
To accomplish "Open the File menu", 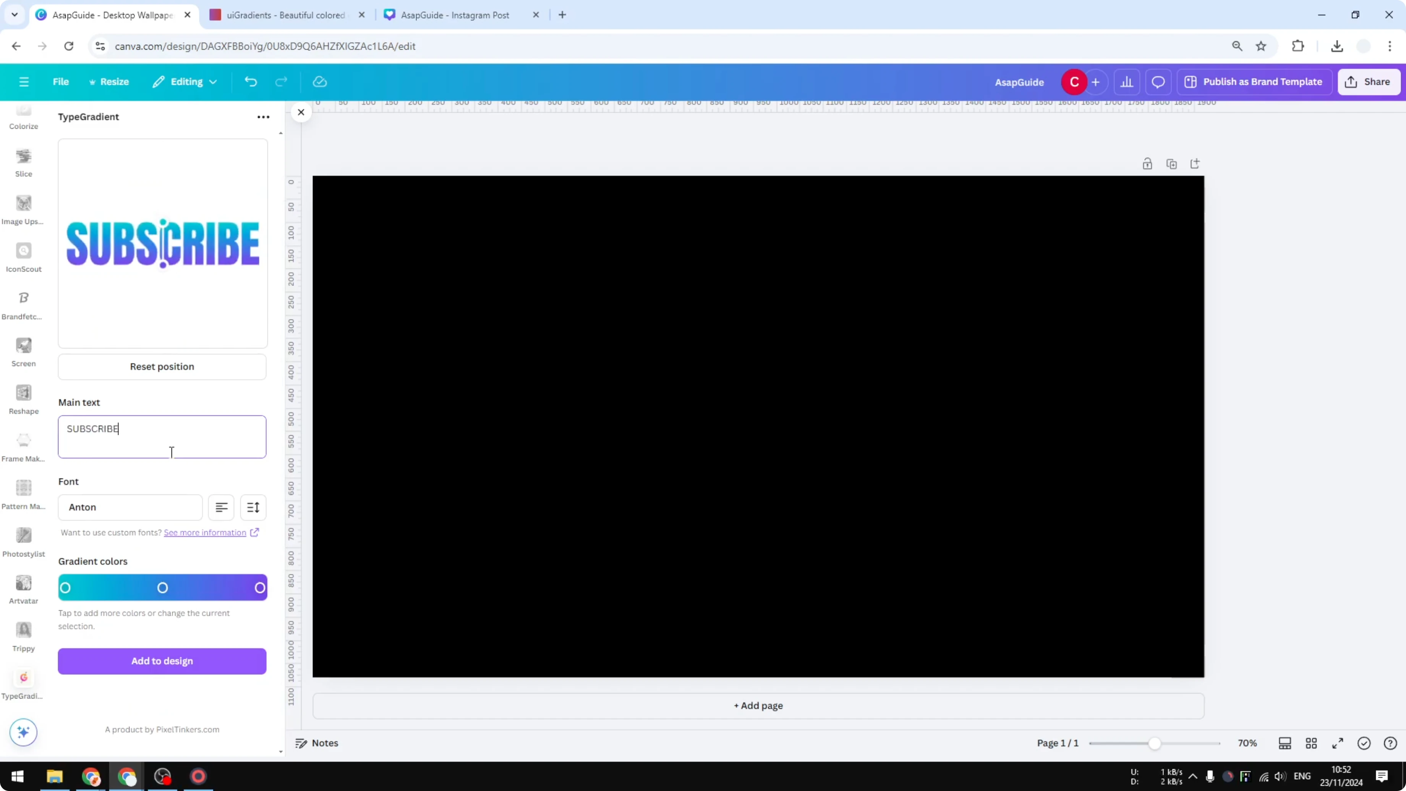I will pos(61,81).
